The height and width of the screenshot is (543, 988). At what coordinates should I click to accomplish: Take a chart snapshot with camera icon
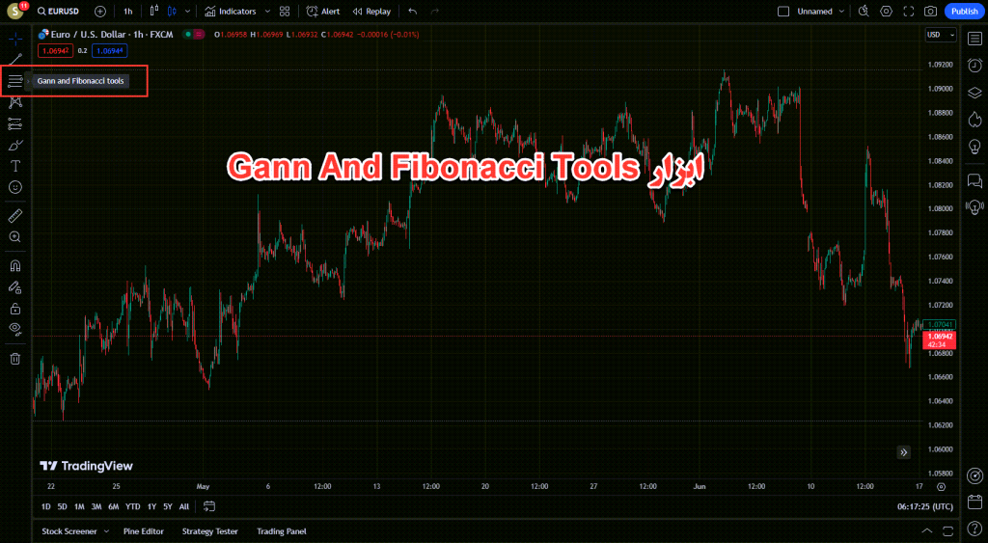coord(930,12)
